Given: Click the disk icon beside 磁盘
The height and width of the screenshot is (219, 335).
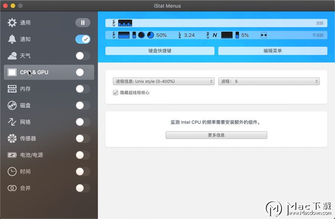Looking at the screenshot, I should click(x=12, y=105).
